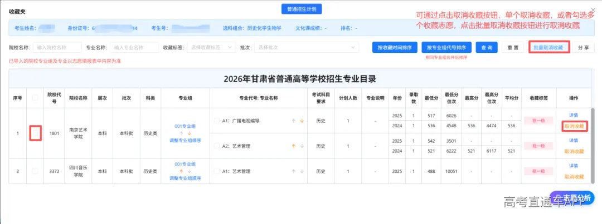Click down arrow for A2：艺术管理 major
The image size is (602, 224).
point(302,146)
